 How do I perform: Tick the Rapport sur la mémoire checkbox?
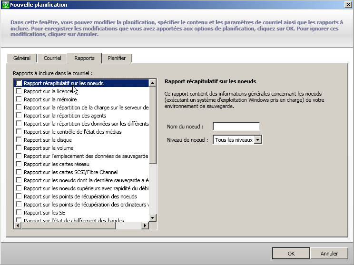tap(19, 99)
